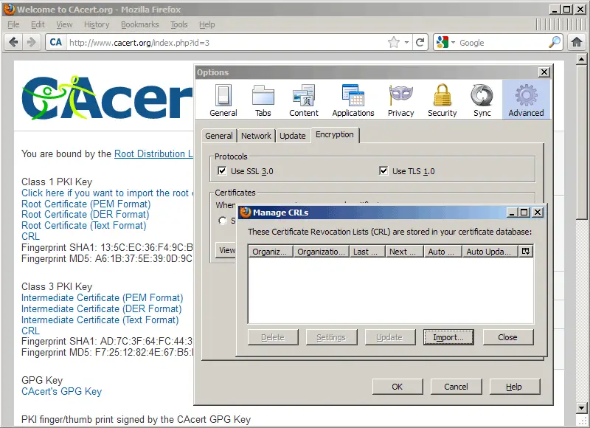Open the File menu

coord(13,24)
